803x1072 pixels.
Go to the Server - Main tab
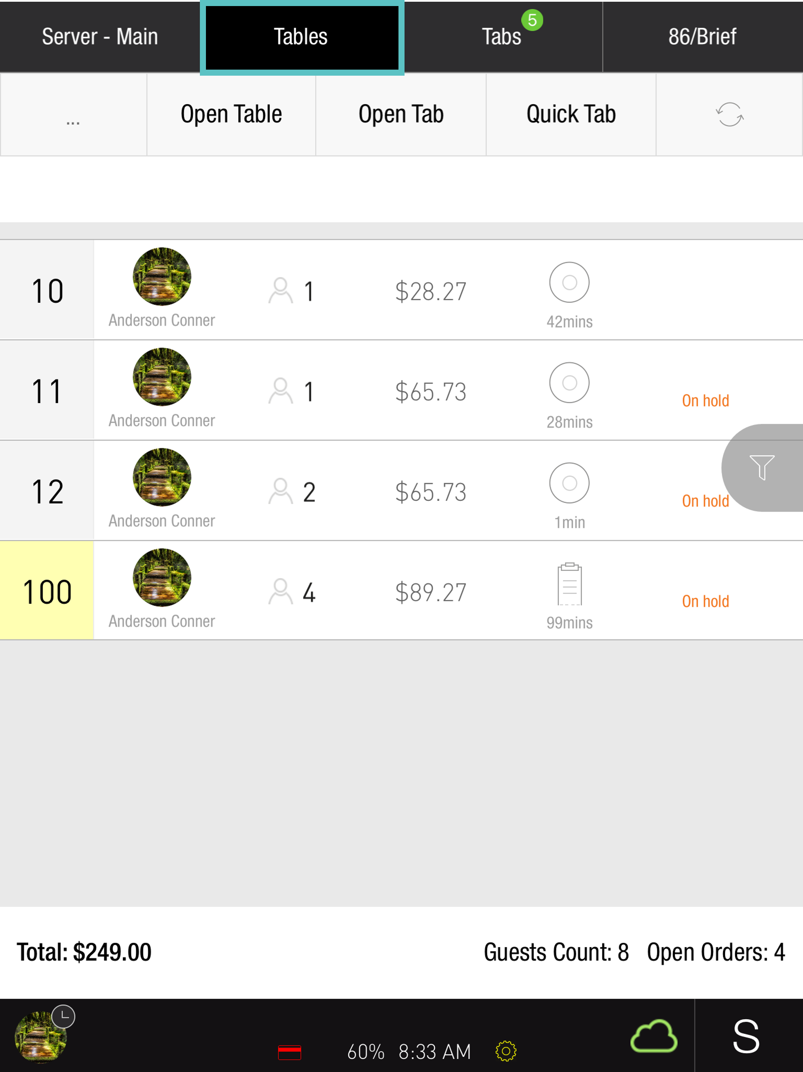(x=100, y=37)
